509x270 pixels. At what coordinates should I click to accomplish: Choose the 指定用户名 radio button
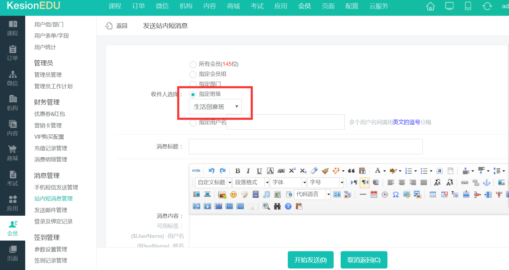click(x=193, y=123)
